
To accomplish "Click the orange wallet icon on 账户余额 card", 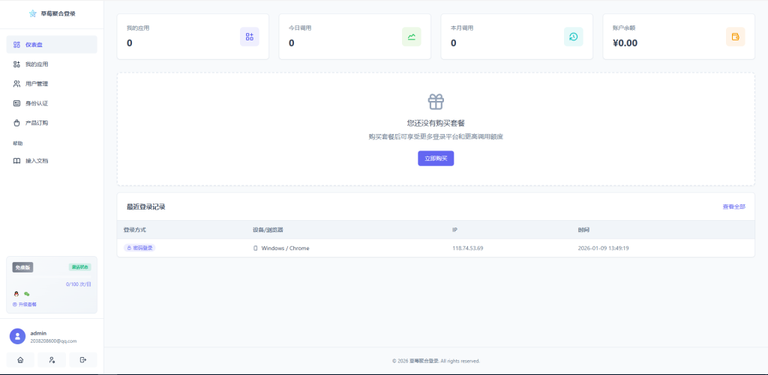I will click(x=735, y=37).
